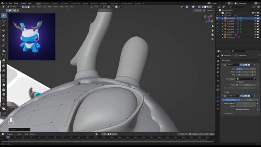The width and height of the screenshot is (261, 147).
Task: Select the Annotate tool
Action: [4, 45]
